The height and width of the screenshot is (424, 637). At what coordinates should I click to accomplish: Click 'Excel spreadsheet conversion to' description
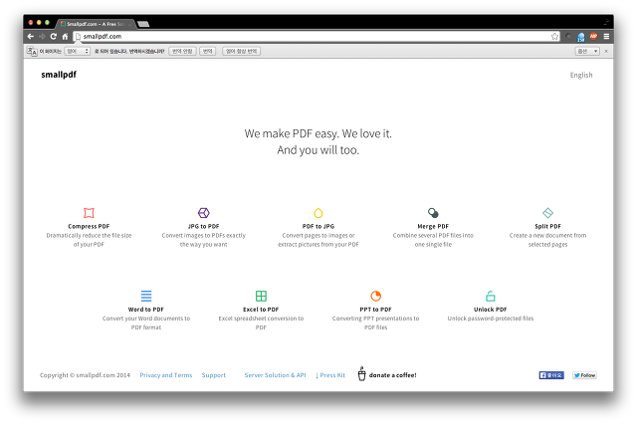pyautogui.click(x=261, y=318)
